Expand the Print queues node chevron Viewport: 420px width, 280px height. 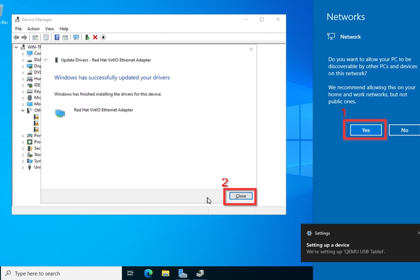[x=23, y=136]
